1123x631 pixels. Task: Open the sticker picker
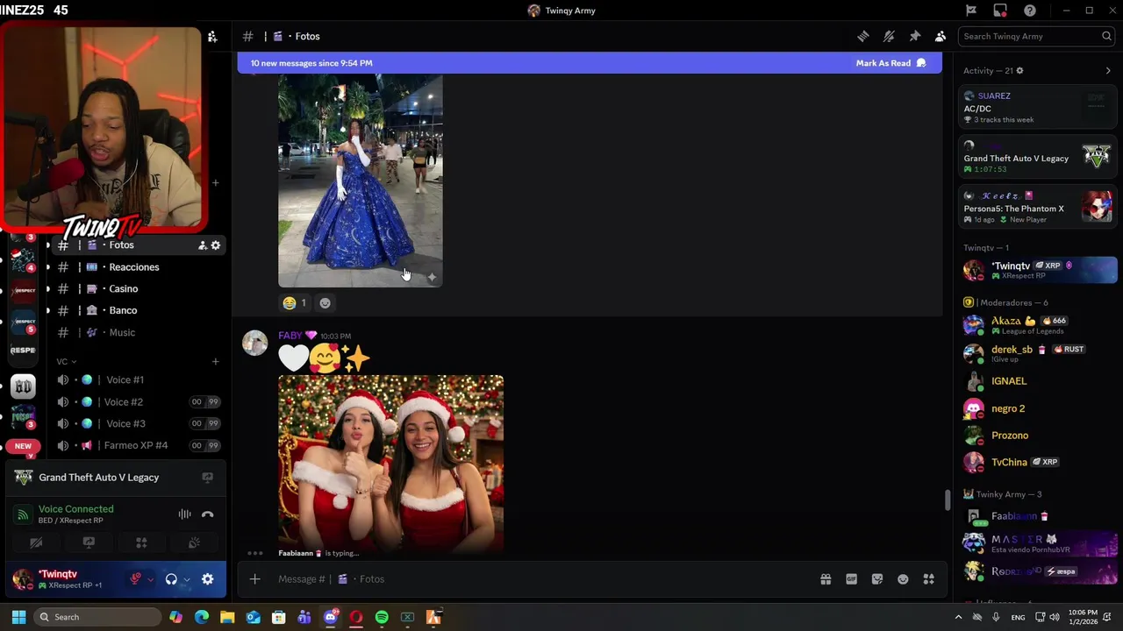[x=877, y=579]
